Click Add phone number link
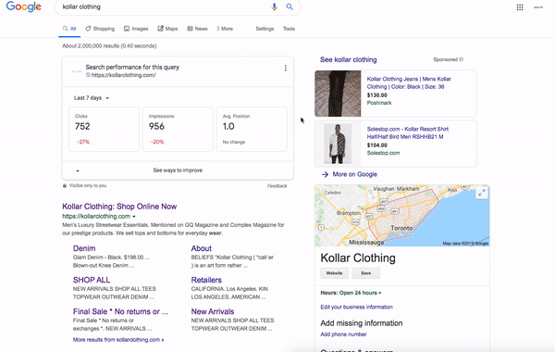Screen dimensions: 555x352 tap(343, 334)
